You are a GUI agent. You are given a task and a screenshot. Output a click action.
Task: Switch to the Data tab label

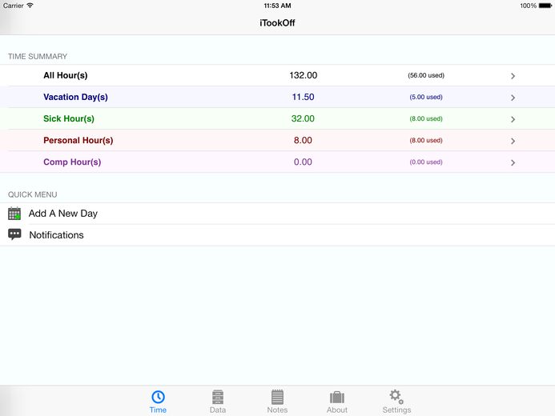(x=218, y=410)
